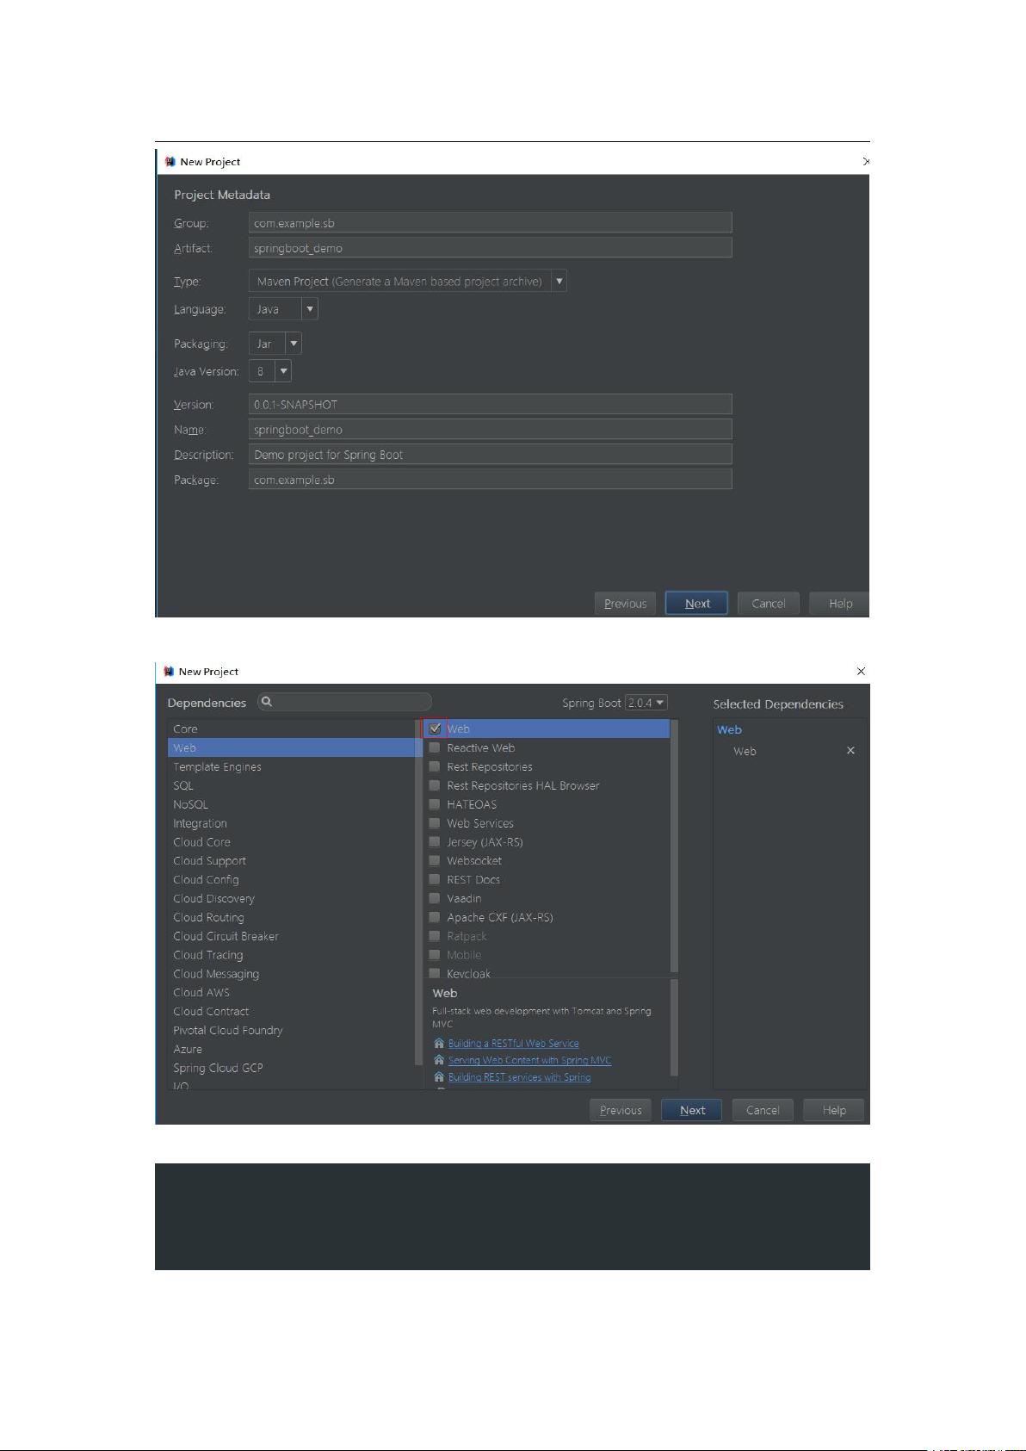The width and height of the screenshot is (1026, 1451).
Task: Select the Template Engines category
Action: pyautogui.click(x=291, y=766)
